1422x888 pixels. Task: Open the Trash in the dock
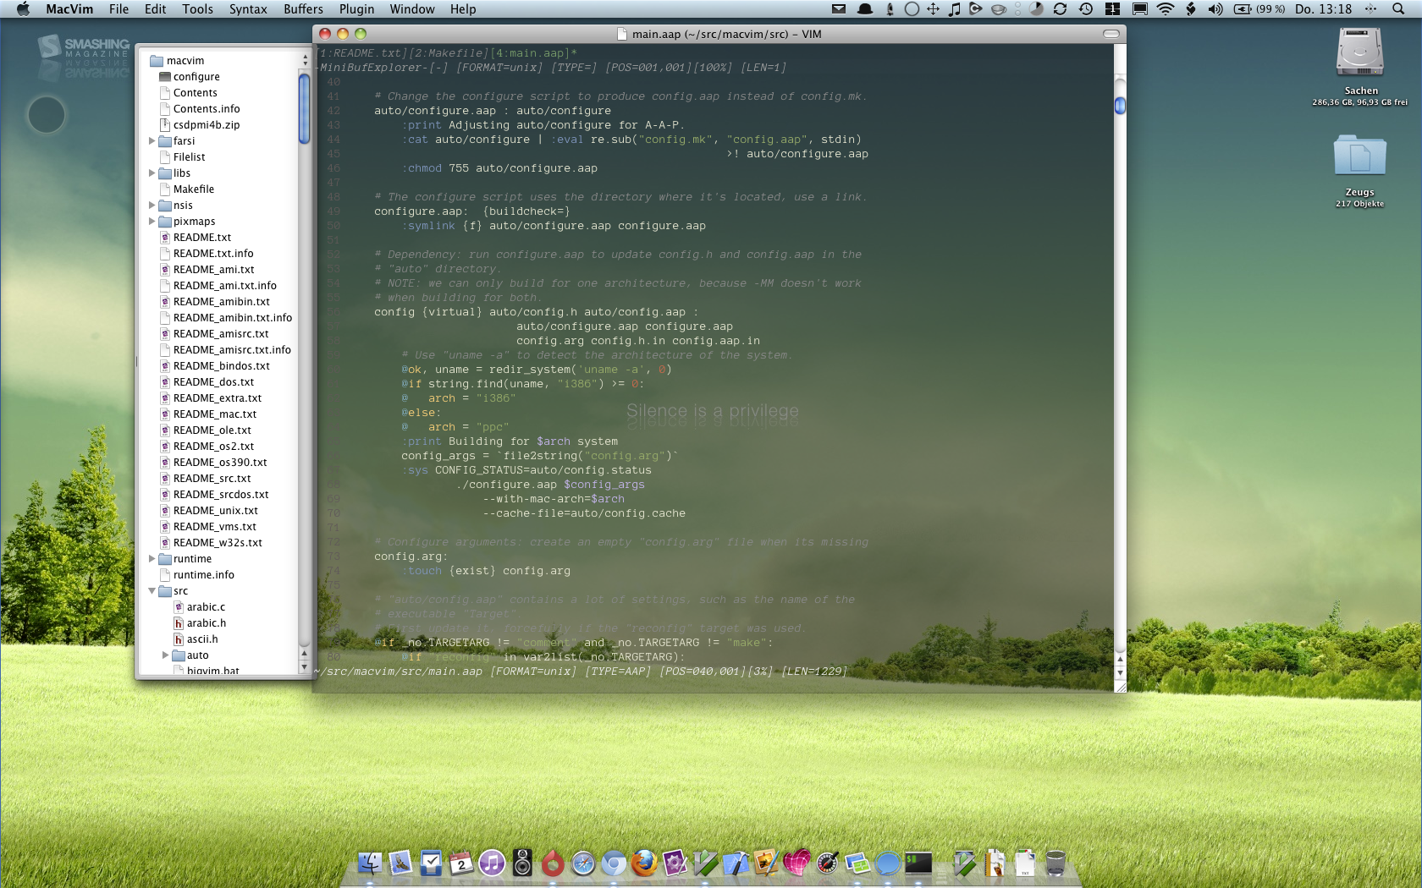point(1055,863)
